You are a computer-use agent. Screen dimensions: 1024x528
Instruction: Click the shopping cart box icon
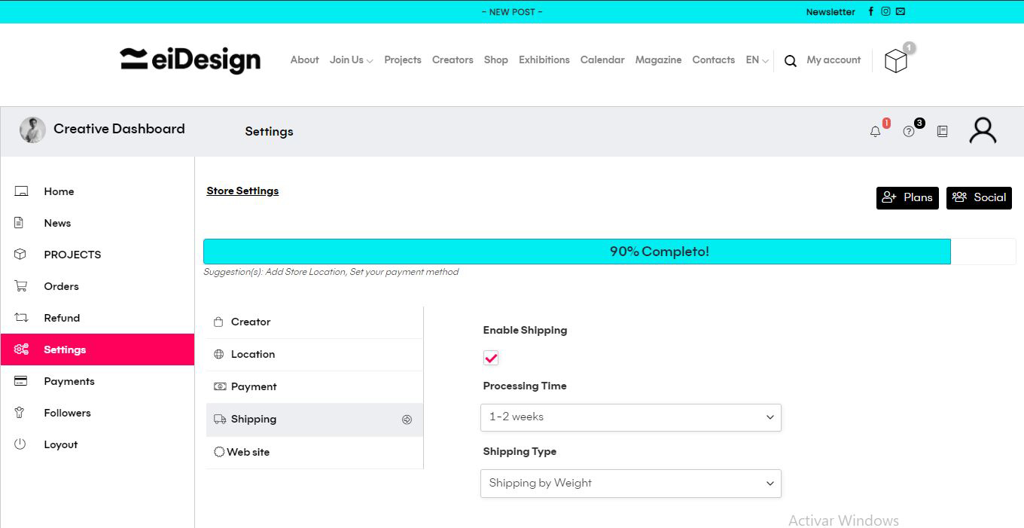895,61
